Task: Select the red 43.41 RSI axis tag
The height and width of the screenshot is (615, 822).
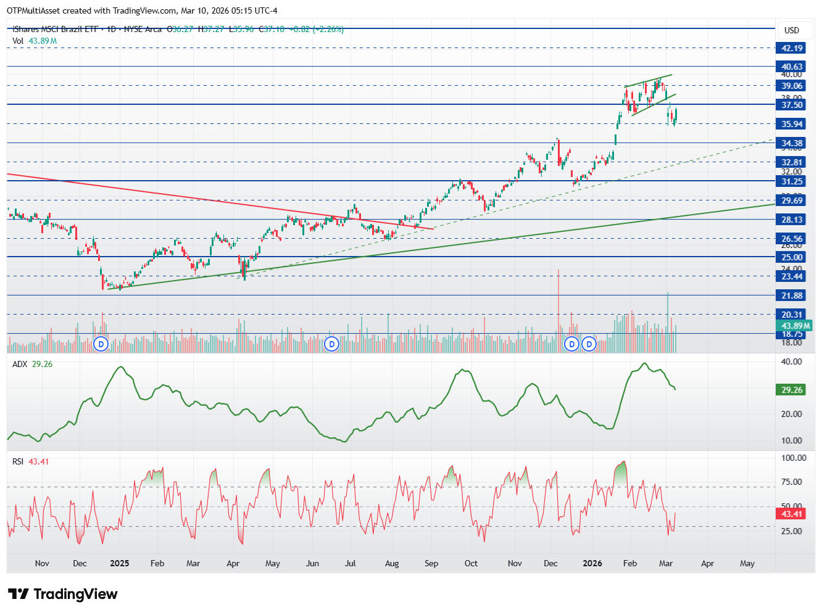Action: 792,514
